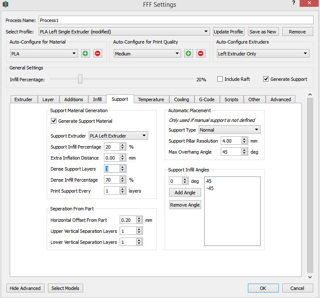Toggle the Generate Support checkbox
Screen dimensions: 320x298
[x=266, y=79]
